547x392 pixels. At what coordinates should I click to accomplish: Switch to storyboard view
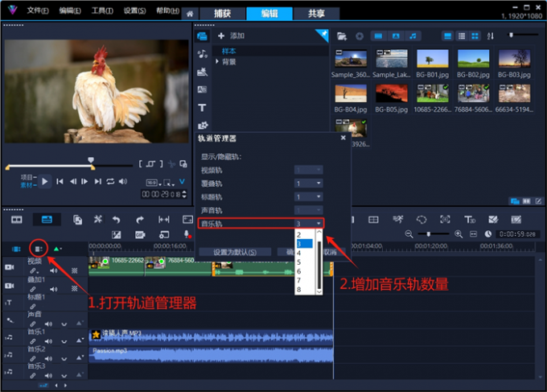pos(16,220)
